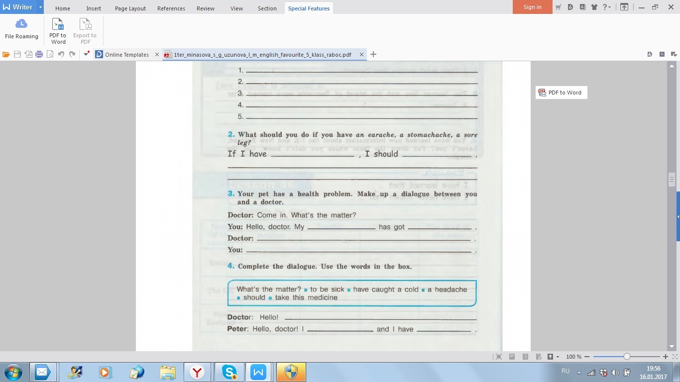Toggle full screen view in status bar
Screen dimensions: 680x382
[498, 357]
